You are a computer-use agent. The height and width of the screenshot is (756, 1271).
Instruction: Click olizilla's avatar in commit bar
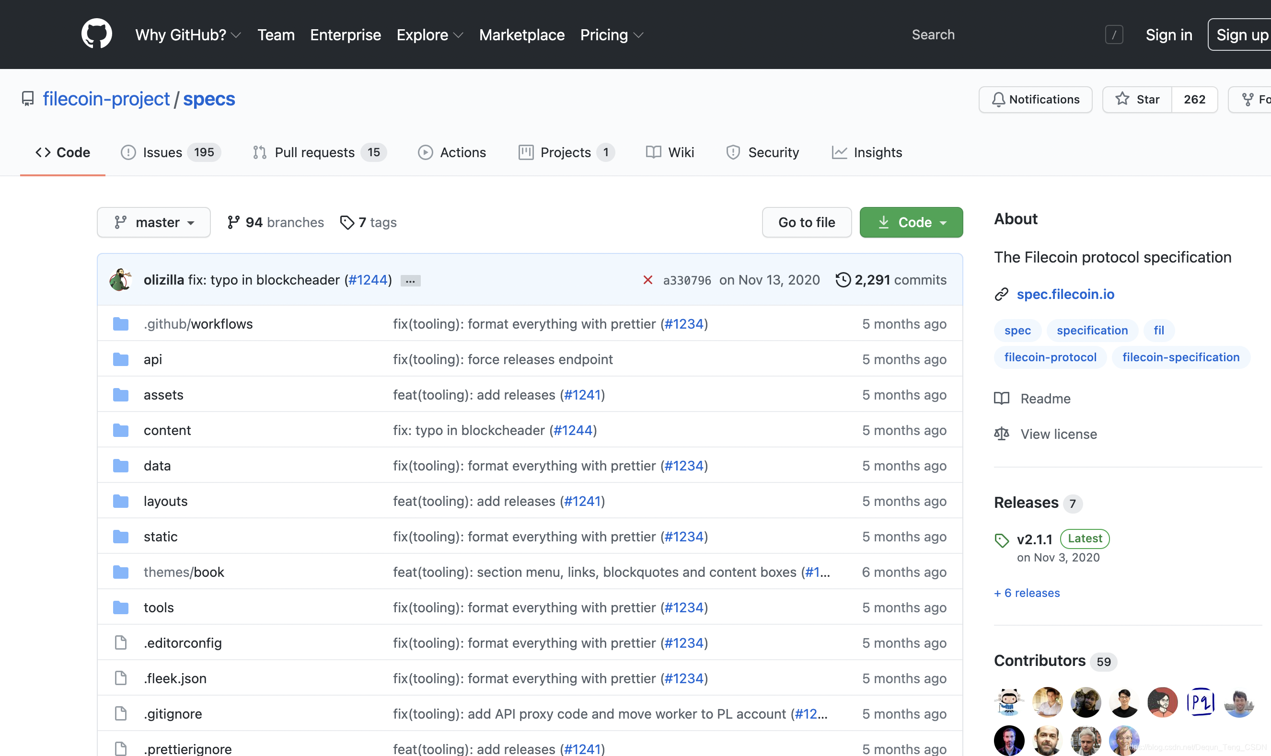(x=121, y=280)
